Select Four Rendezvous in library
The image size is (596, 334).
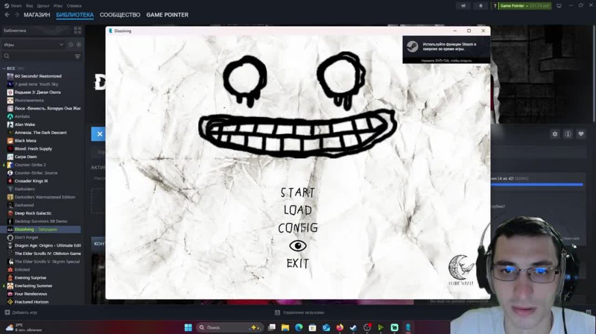[31, 294]
